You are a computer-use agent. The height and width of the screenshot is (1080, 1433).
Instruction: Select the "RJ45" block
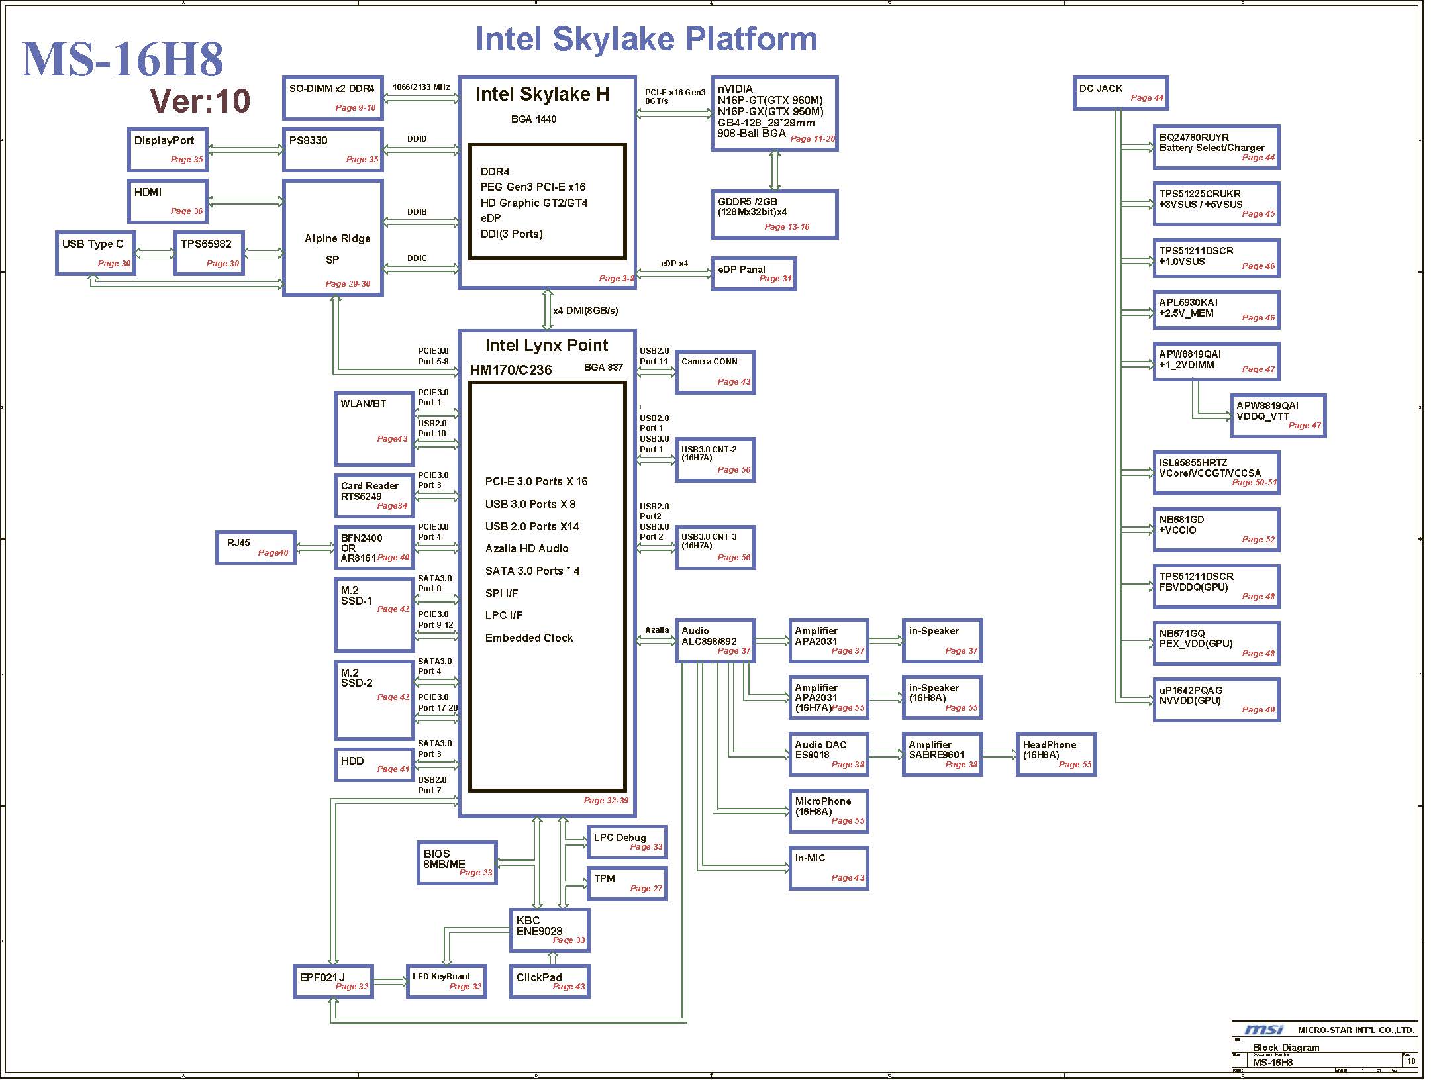256,548
